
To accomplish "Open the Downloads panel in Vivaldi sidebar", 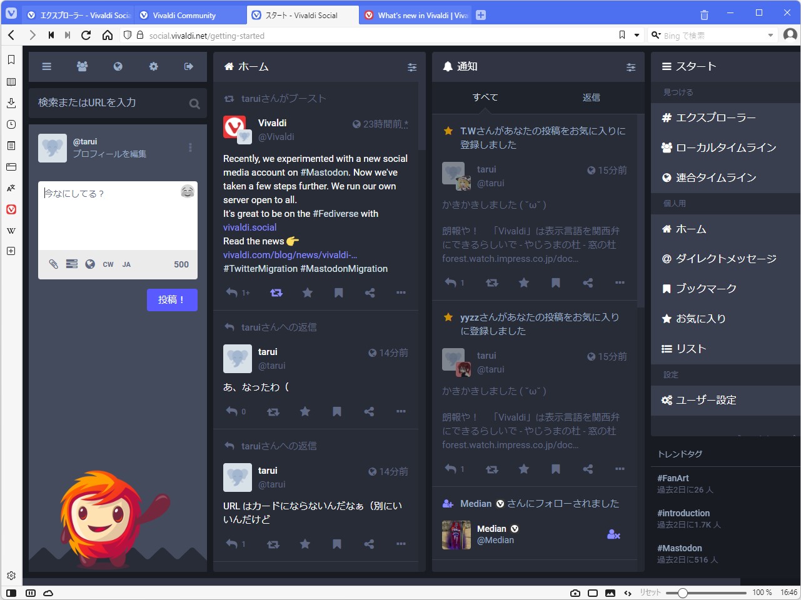I will (x=11, y=103).
